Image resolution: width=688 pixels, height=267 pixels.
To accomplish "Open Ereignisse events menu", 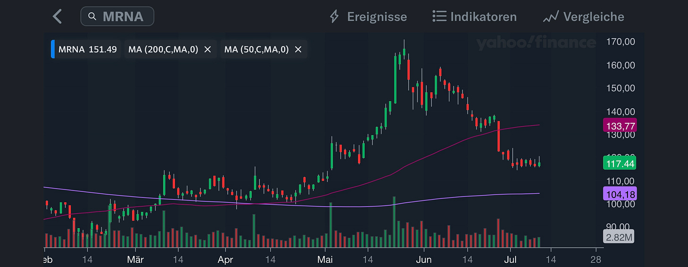I will click(x=368, y=17).
